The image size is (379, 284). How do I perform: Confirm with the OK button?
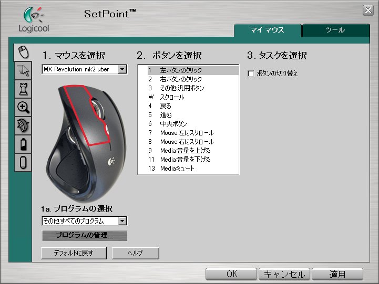click(x=231, y=274)
